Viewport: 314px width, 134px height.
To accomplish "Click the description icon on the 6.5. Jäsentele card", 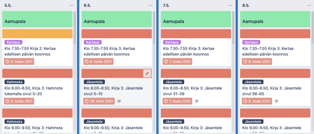I will click(x=119, y=101).
